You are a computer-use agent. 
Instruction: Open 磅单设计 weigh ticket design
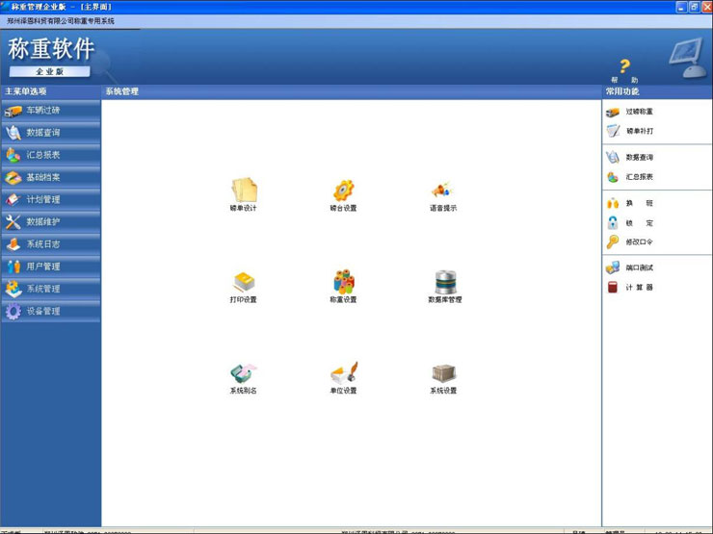tap(244, 194)
